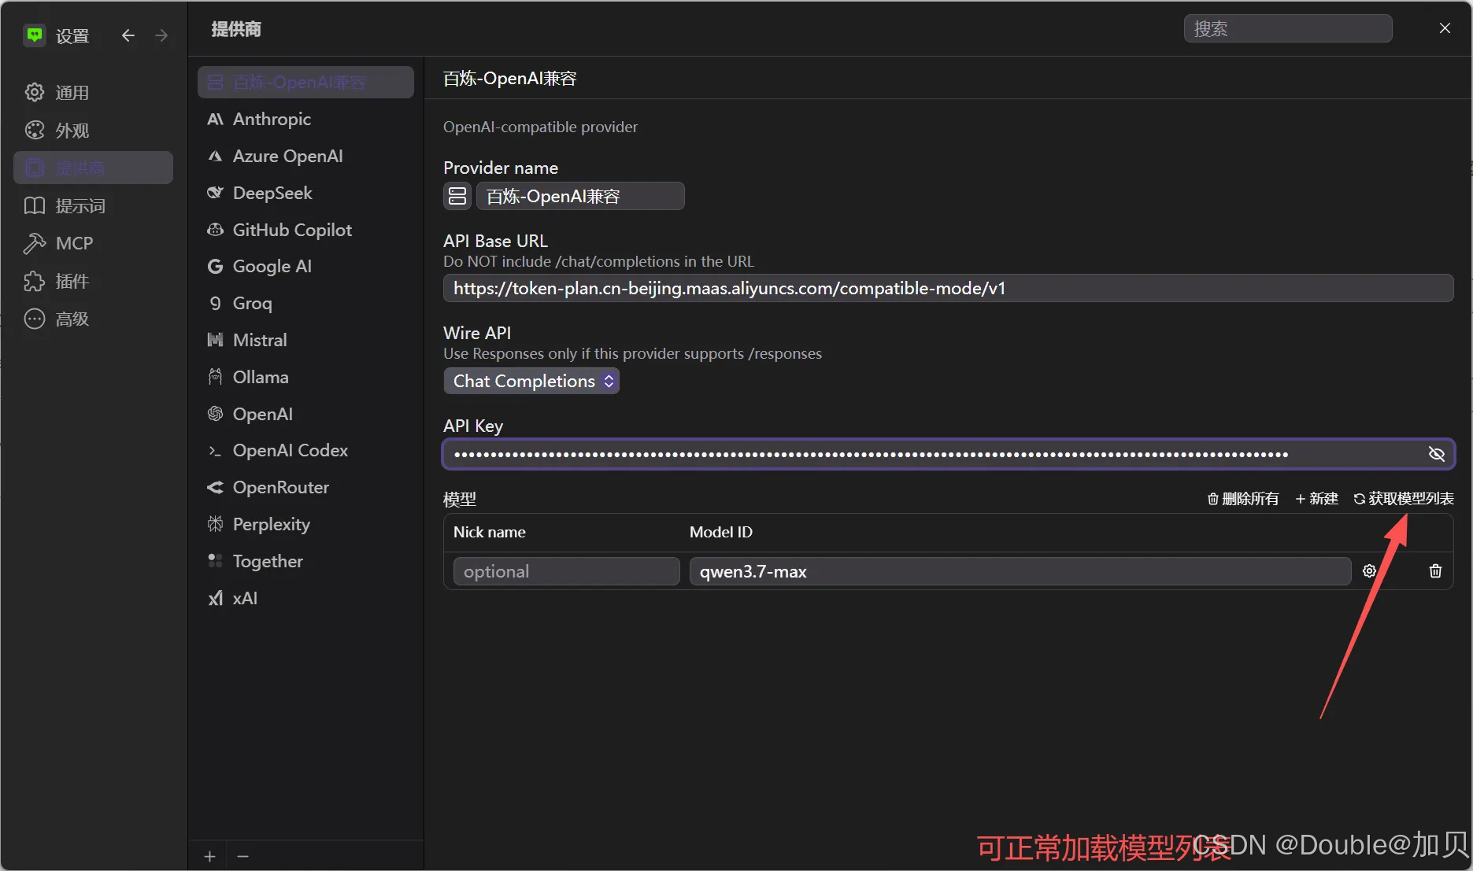Select the GitHub Copilot provider

tap(305, 230)
